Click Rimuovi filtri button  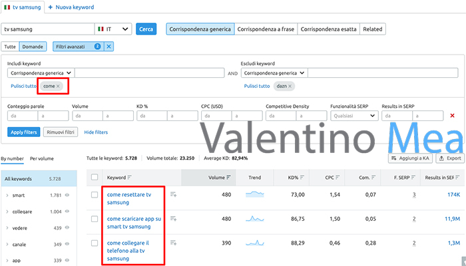pos(61,132)
